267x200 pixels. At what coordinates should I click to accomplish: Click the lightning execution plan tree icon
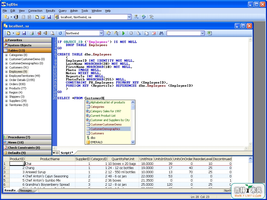coord(116,33)
